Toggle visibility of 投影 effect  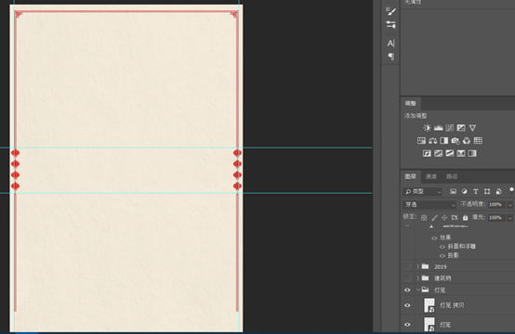[x=442, y=255]
